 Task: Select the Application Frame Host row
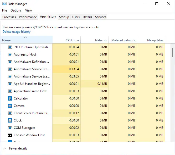[30, 91]
